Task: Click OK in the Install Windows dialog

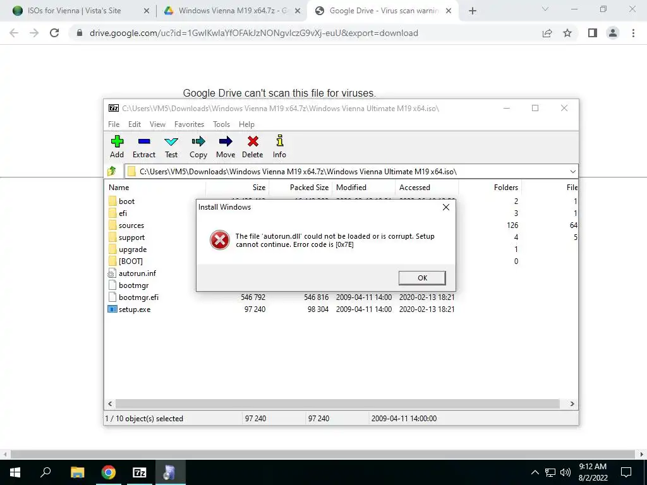Action: coord(422,278)
